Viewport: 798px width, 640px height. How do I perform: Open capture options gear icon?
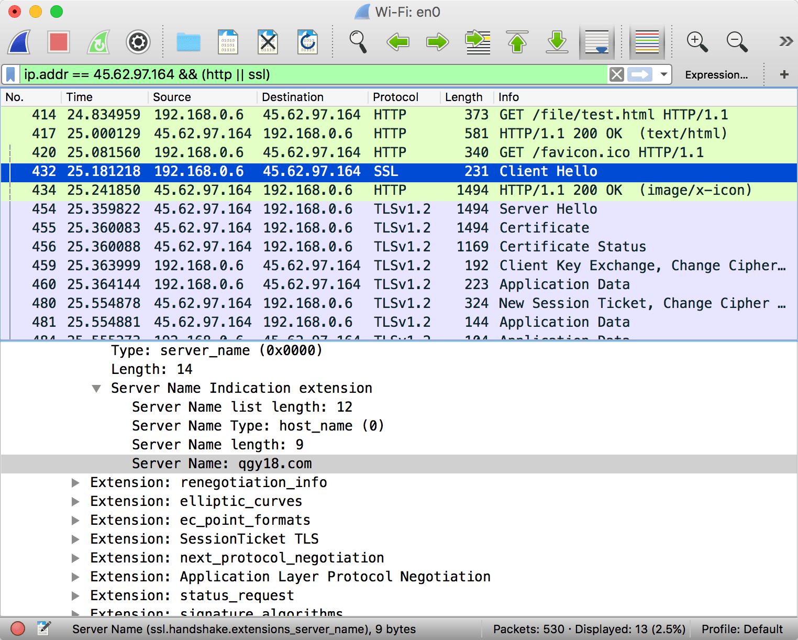pyautogui.click(x=138, y=42)
